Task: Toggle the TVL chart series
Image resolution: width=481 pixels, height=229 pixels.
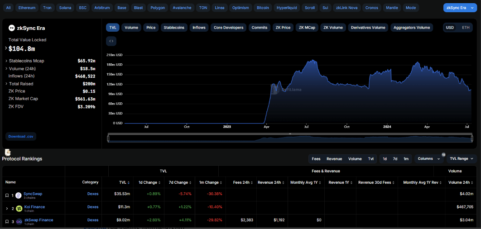Action: click(113, 28)
